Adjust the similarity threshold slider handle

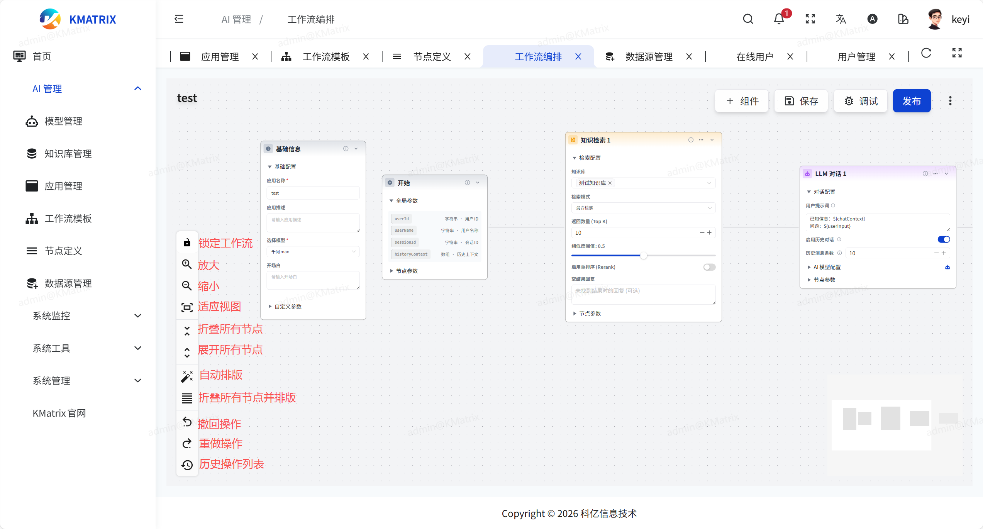tap(643, 256)
